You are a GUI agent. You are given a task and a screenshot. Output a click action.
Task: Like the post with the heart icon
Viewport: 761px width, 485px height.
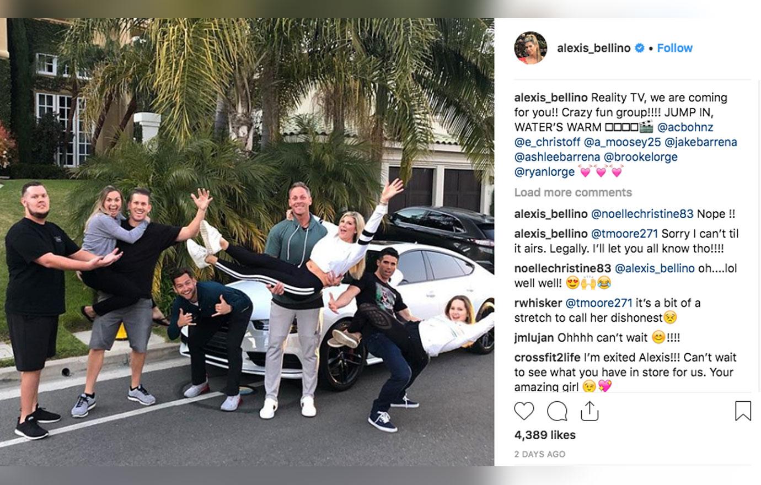tap(524, 411)
